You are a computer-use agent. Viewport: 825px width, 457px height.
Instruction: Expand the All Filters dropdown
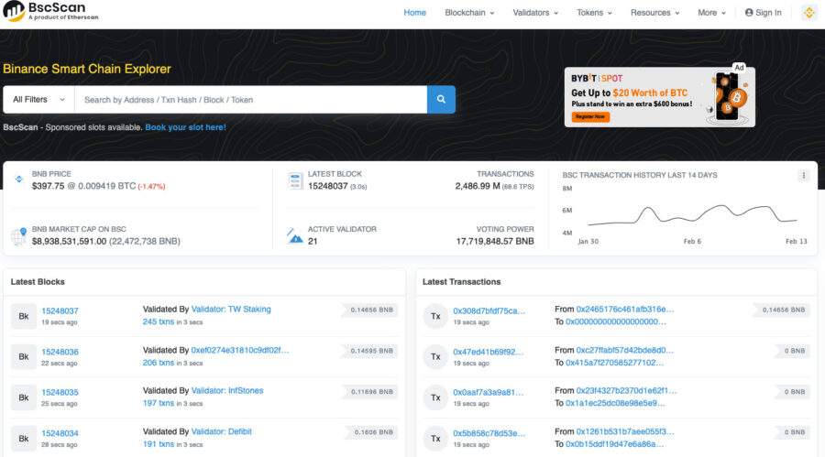pyautogui.click(x=38, y=100)
